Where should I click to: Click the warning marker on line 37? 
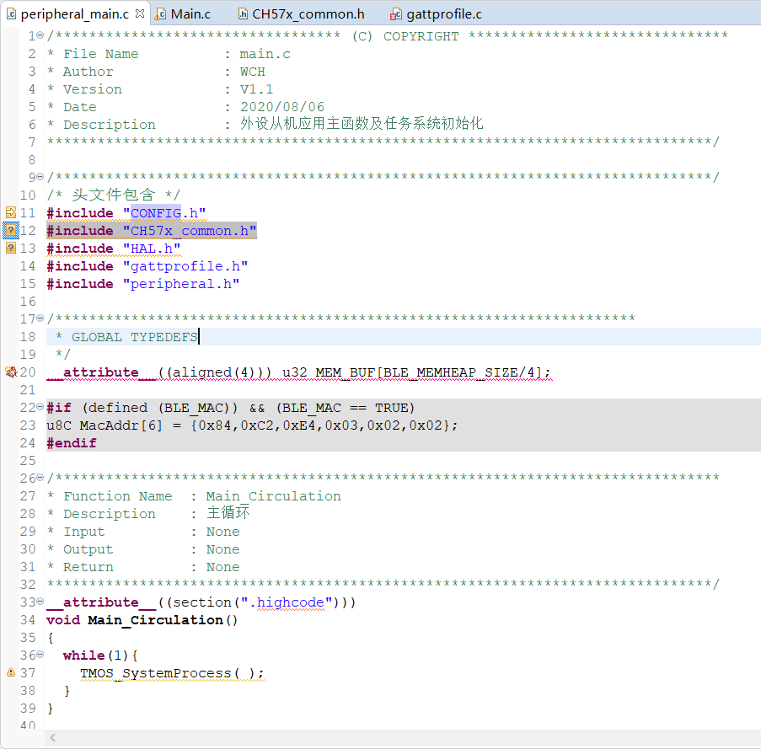11,673
